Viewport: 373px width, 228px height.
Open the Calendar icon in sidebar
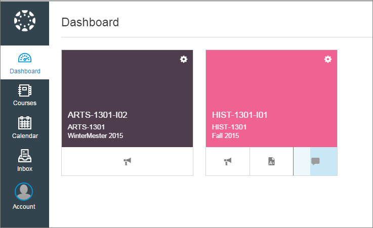tap(25, 123)
